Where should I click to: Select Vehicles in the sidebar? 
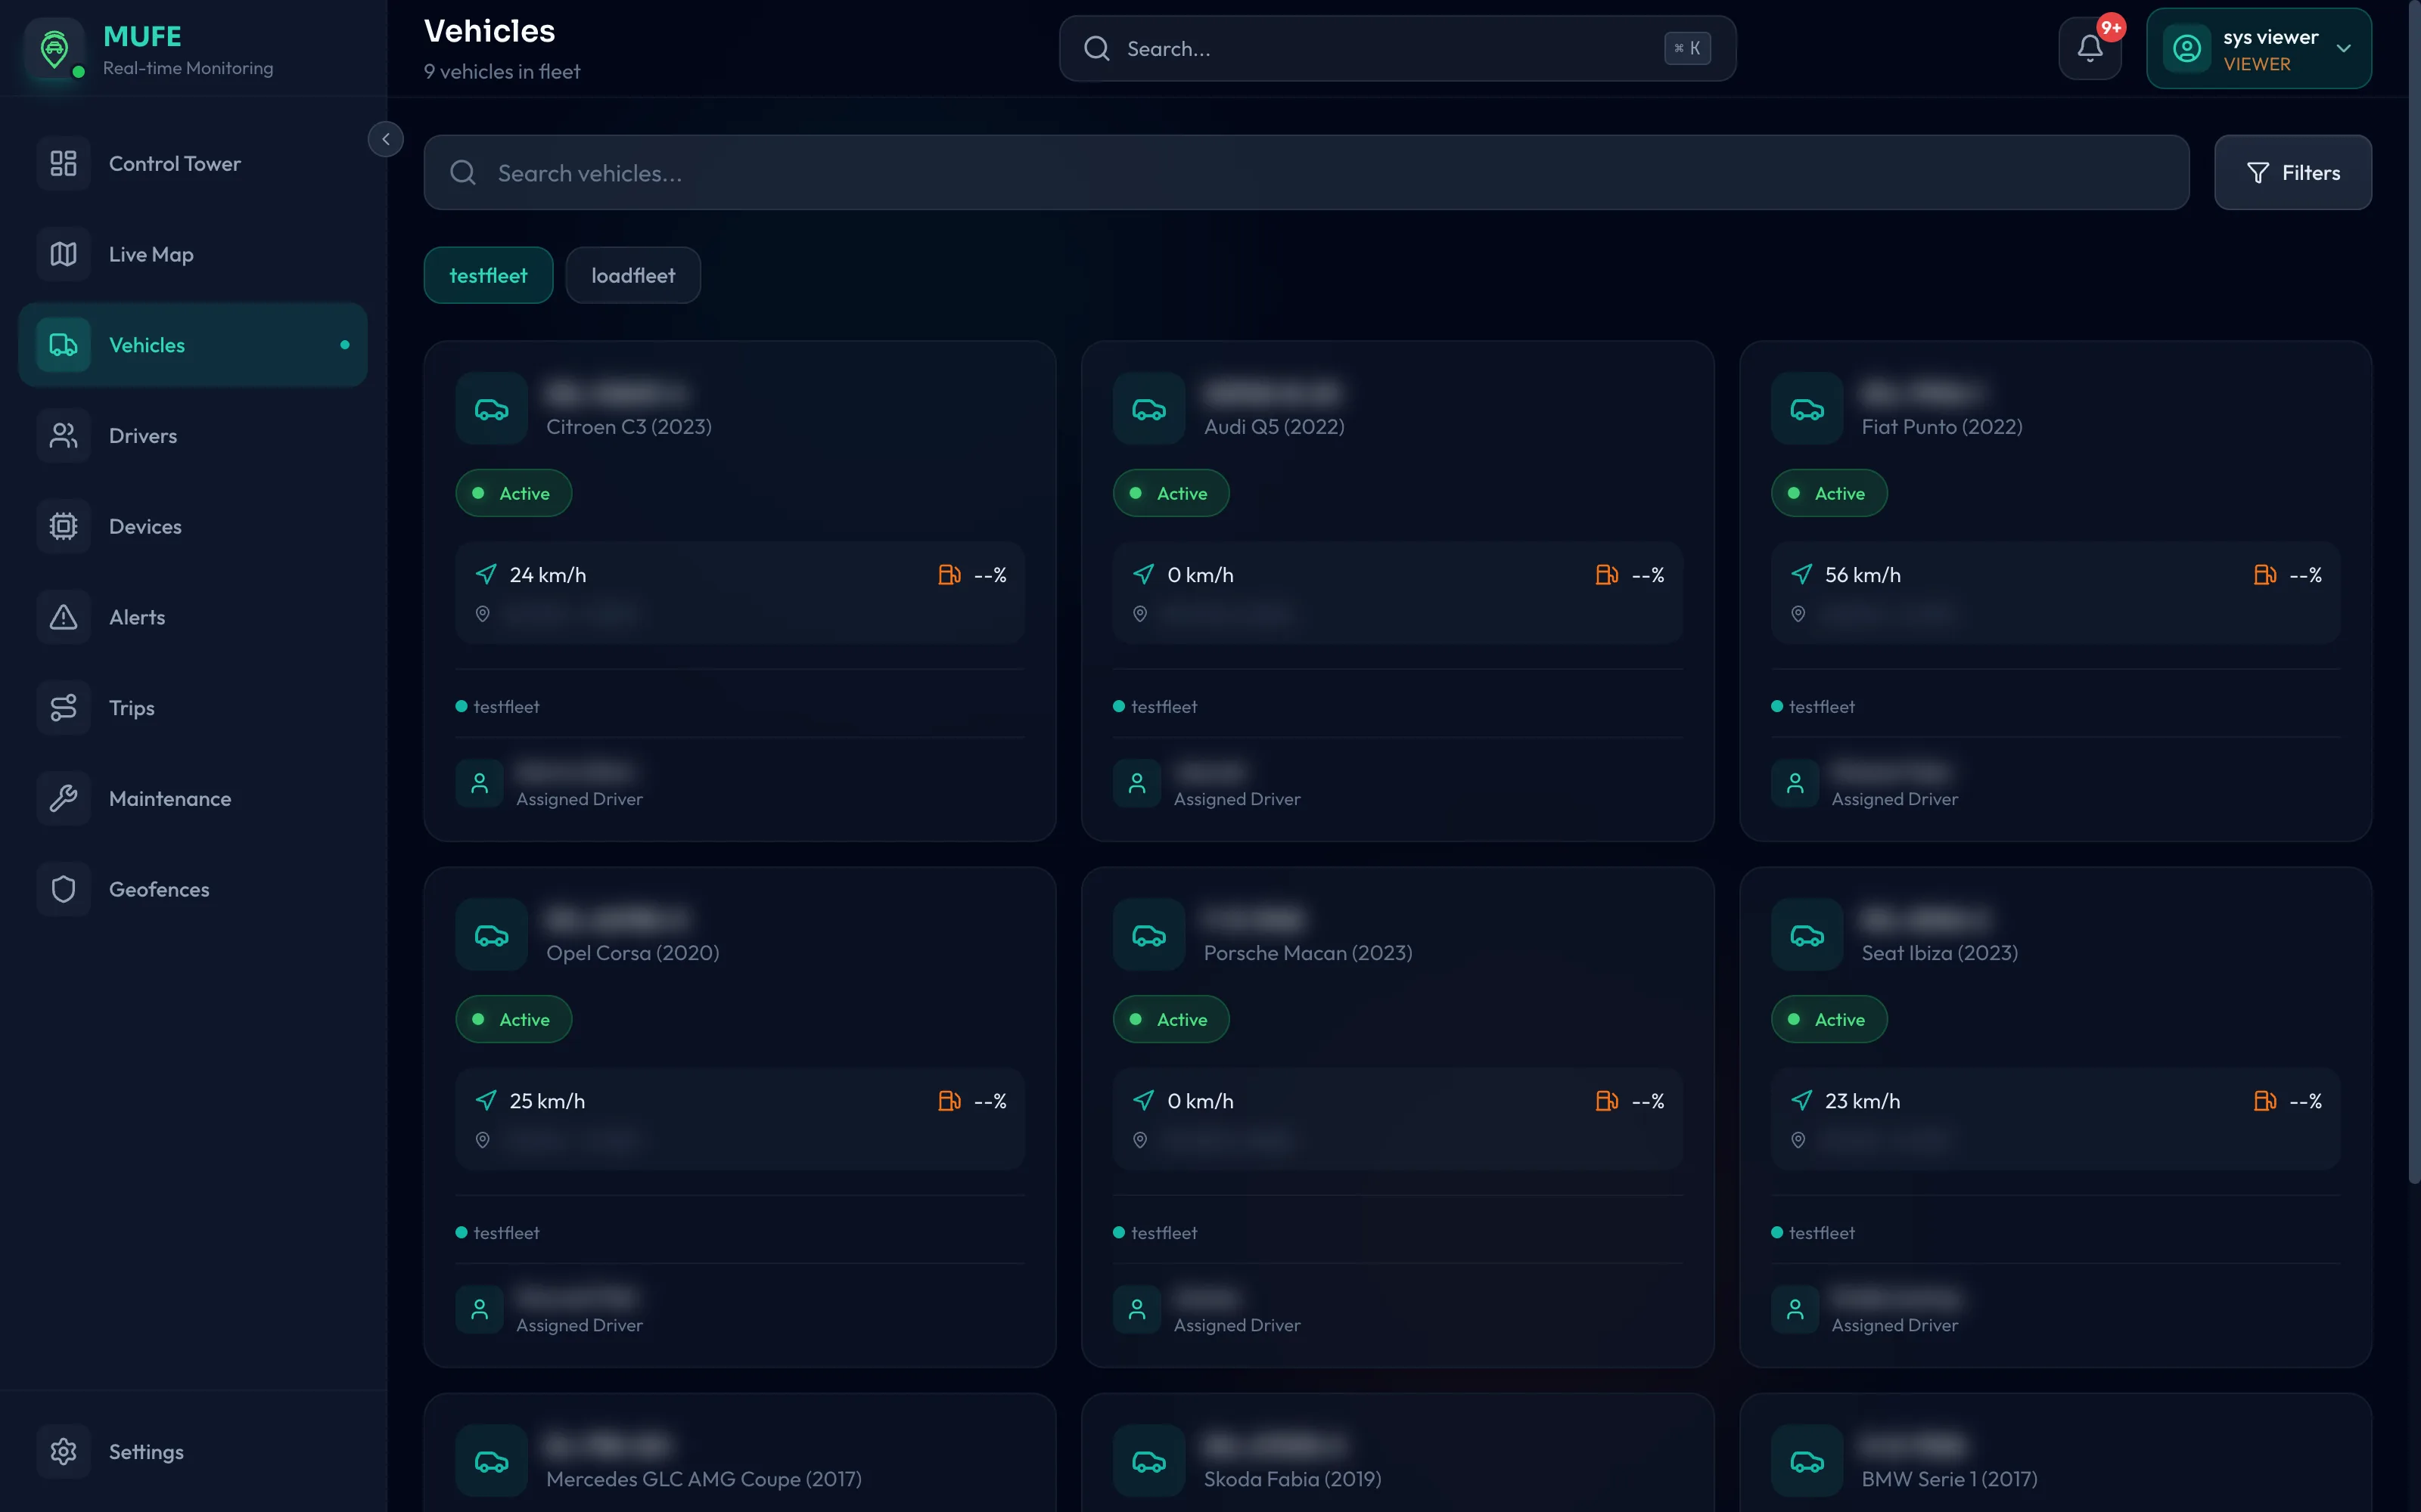[x=193, y=345]
